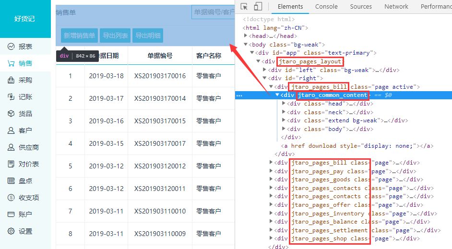Image resolution: width=452 pixels, height=249 pixels.
Task: Click order number XS201903170017
Action: click(160, 143)
